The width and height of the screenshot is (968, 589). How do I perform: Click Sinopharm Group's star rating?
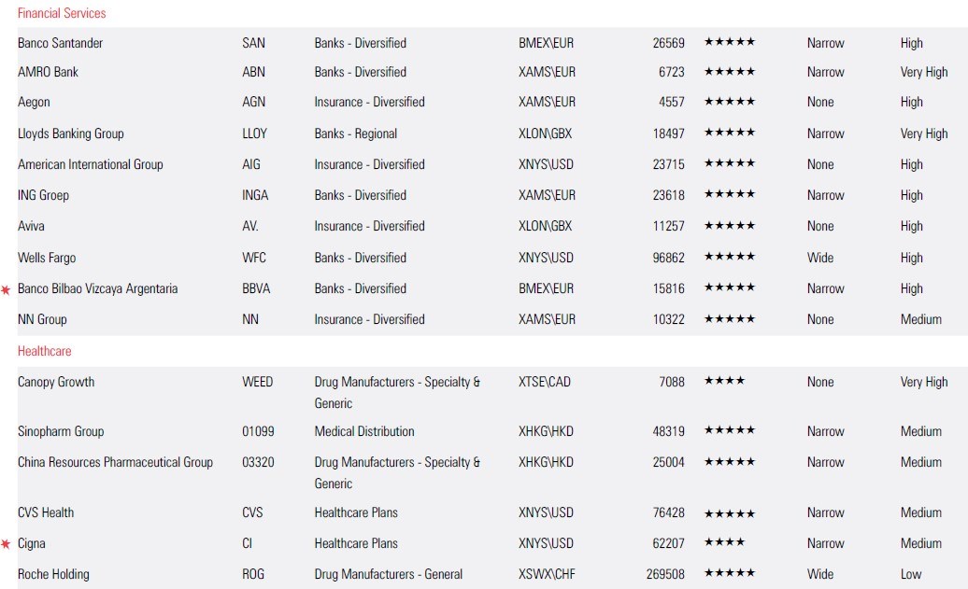click(x=729, y=431)
